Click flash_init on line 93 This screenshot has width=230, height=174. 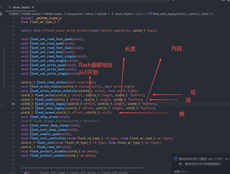[45, 143]
